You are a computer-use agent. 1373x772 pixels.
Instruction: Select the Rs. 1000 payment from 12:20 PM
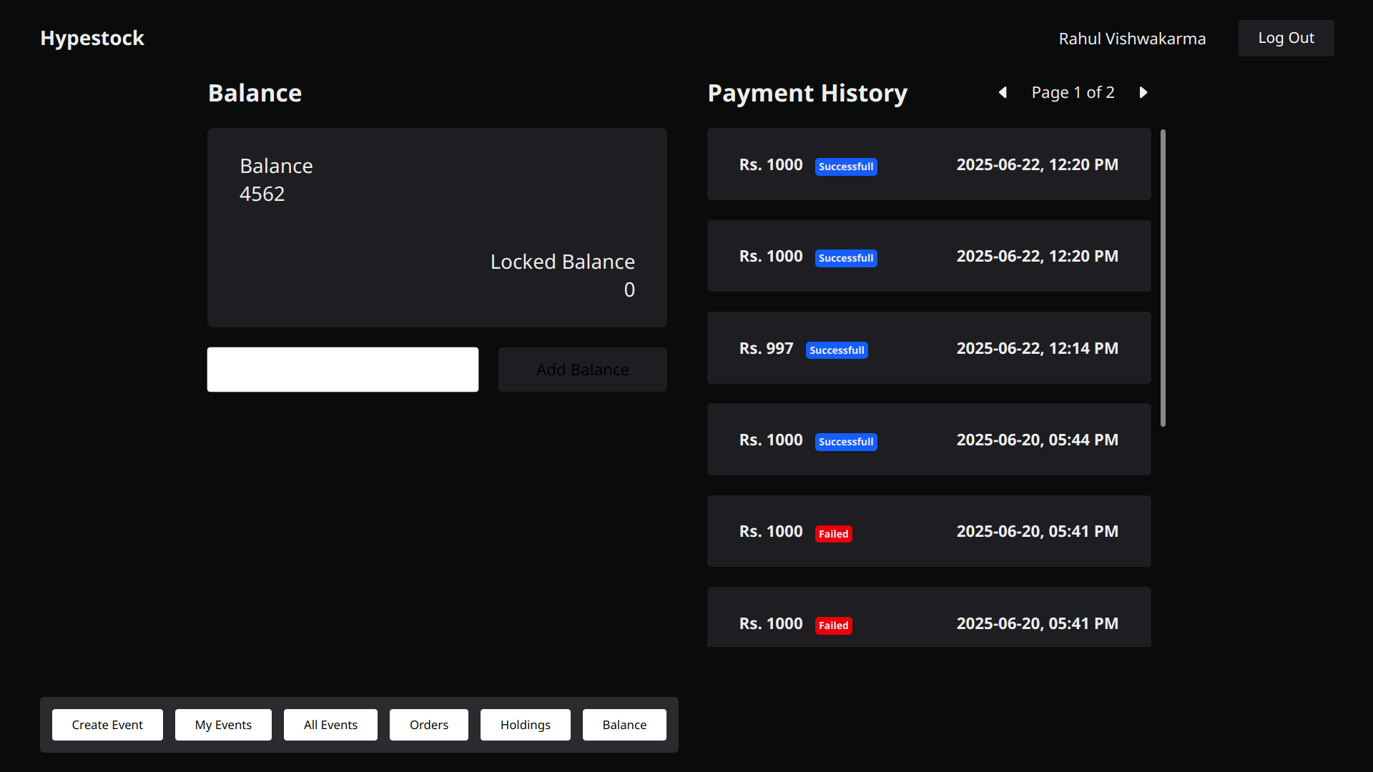coord(928,164)
